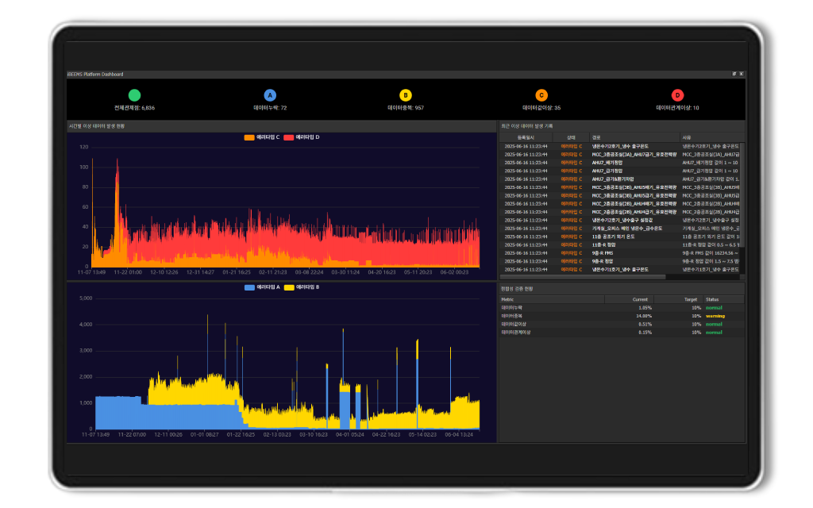Sort log table by 등록일시 column header
Viewport: 813px width, 508px height.
point(526,137)
